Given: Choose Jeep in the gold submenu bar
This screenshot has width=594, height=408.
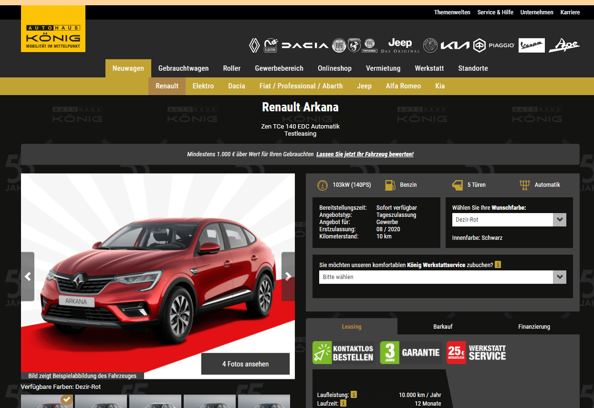Looking at the screenshot, I should (365, 86).
